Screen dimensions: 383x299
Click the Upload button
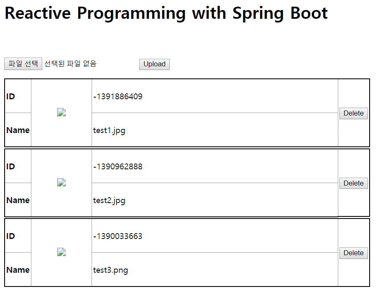154,64
